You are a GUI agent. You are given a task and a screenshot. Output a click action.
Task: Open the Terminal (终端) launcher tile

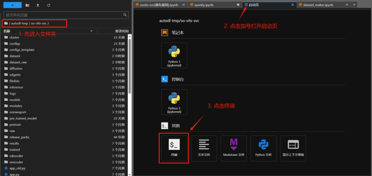tap(174, 148)
